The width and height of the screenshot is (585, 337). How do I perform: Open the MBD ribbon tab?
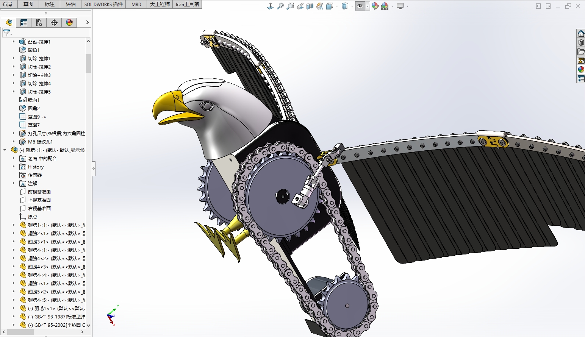pyautogui.click(x=136, y=4)
